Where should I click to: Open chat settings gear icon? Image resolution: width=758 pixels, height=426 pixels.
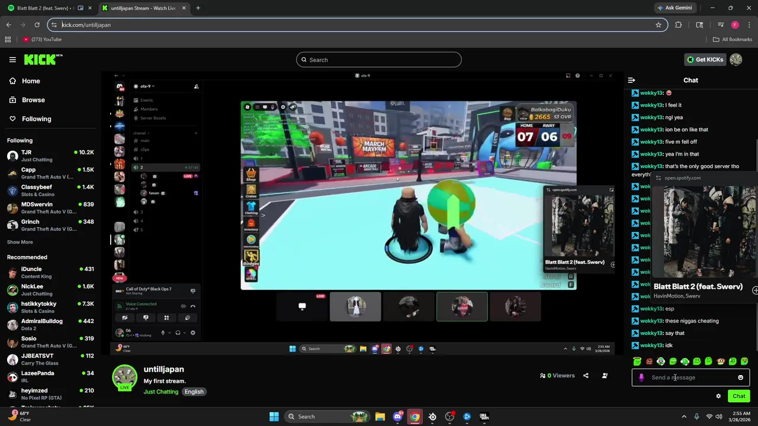point(718,396)
